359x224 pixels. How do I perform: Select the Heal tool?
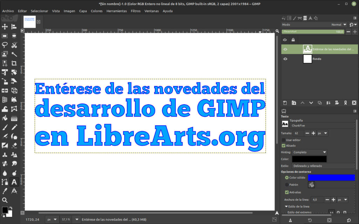pyautogui.click(x=5, y=164)
